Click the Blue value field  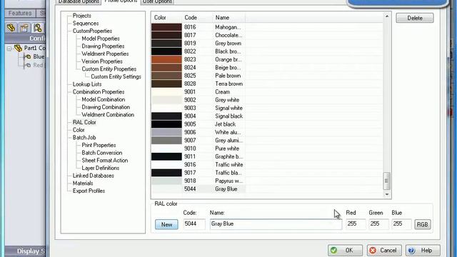[x=401, y=224]
